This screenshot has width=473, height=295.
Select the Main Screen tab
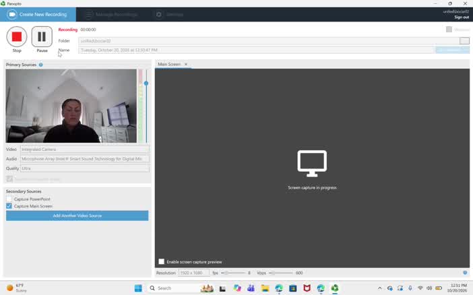[x=169, y=64]
